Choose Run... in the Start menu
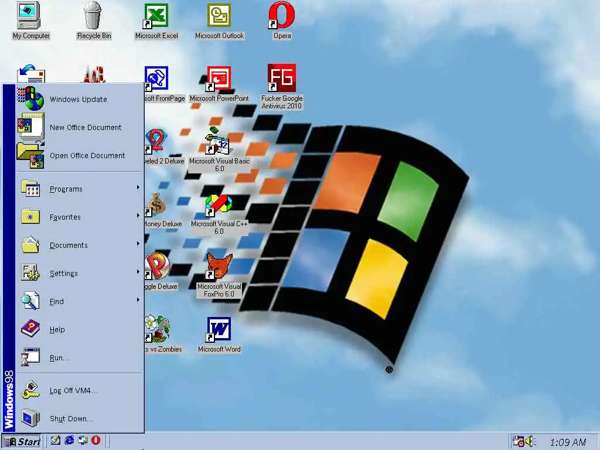Screen dimensions: 600x450 pyautogui.click(x=80, y=358)
